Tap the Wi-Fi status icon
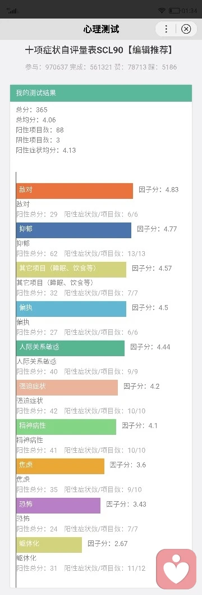 [x=162, y=11]
